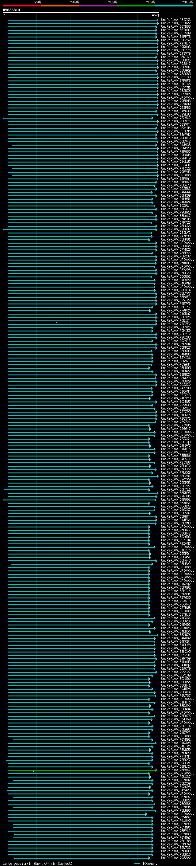Select hit label UniRef100_B4FPT8

click(176, 37)
